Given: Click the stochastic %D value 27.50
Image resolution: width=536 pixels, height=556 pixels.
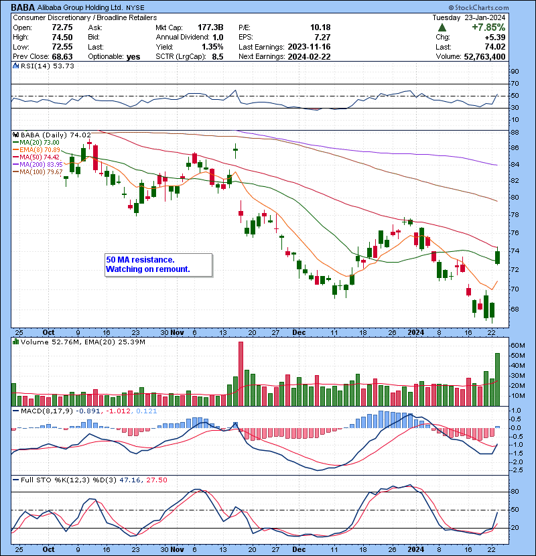Looking at the screenshot, I should pos(156,480).
